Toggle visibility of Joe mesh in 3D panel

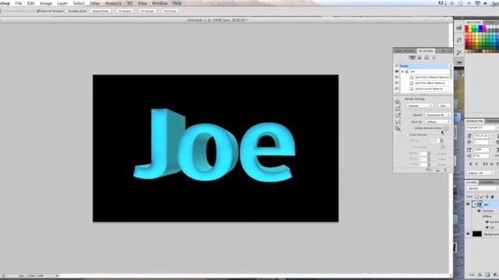[x=397, y=72]
